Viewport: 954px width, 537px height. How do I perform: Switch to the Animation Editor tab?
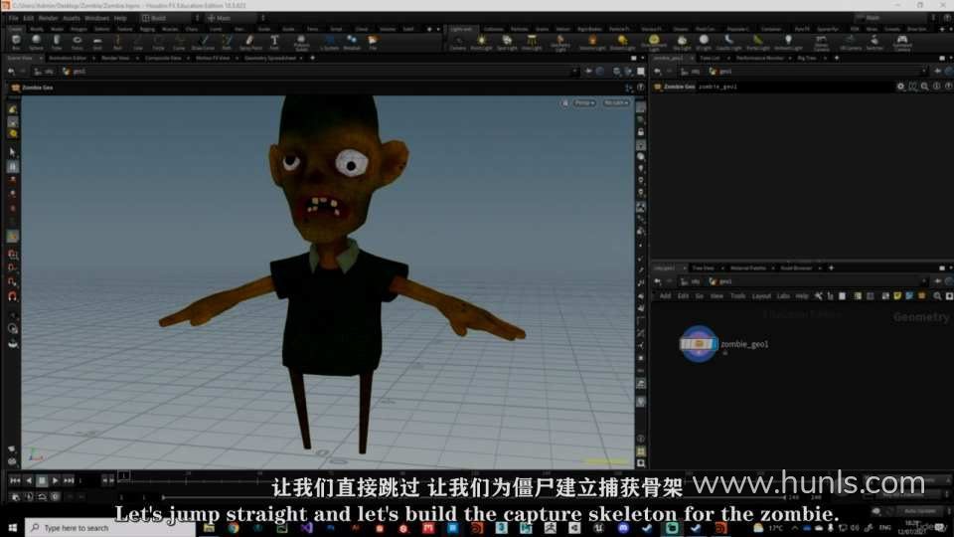68,58
